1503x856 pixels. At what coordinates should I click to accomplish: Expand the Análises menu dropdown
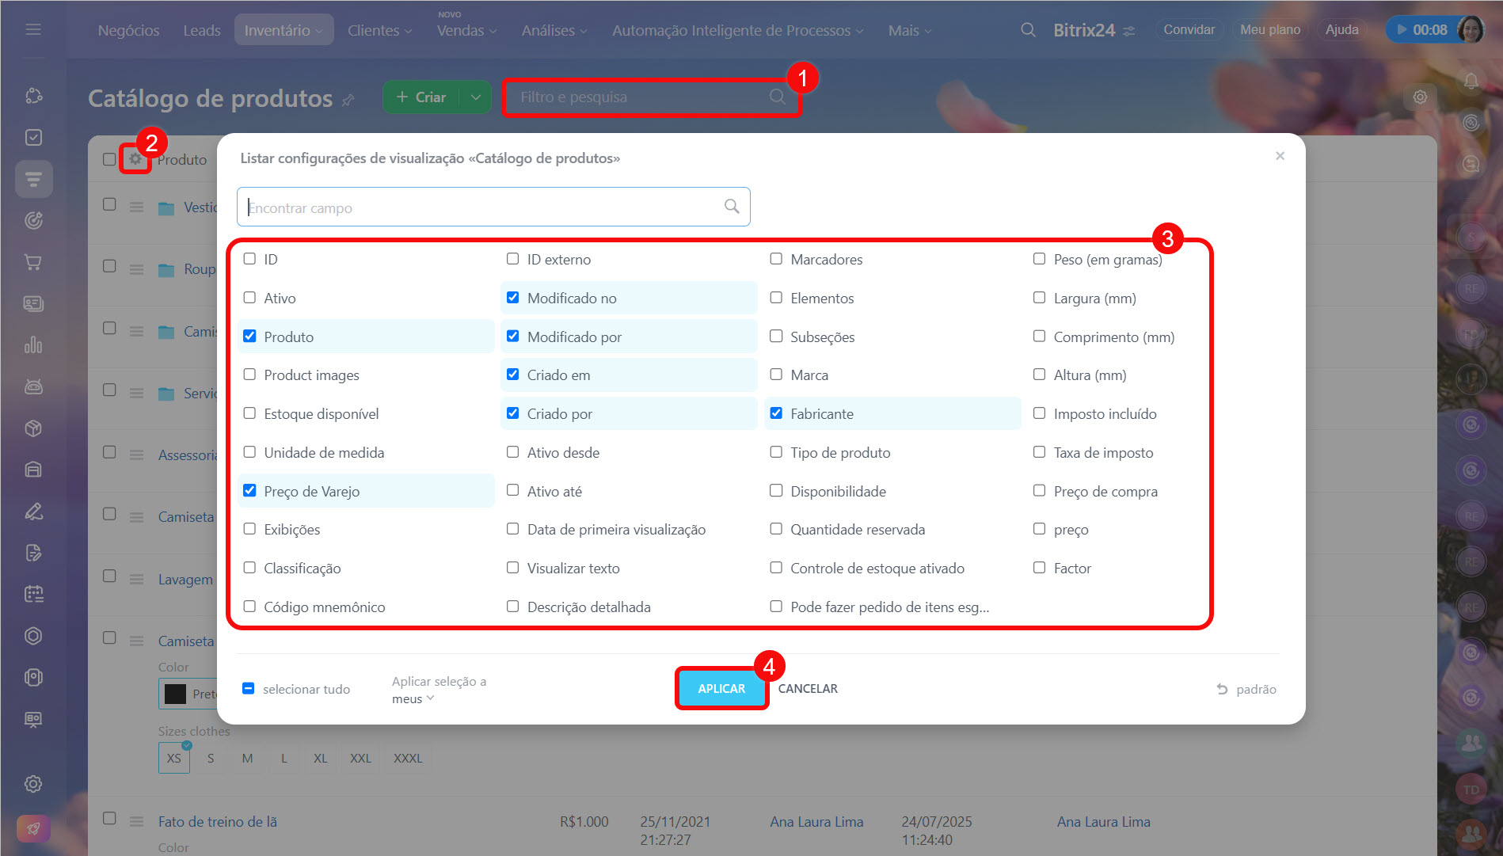554,30
